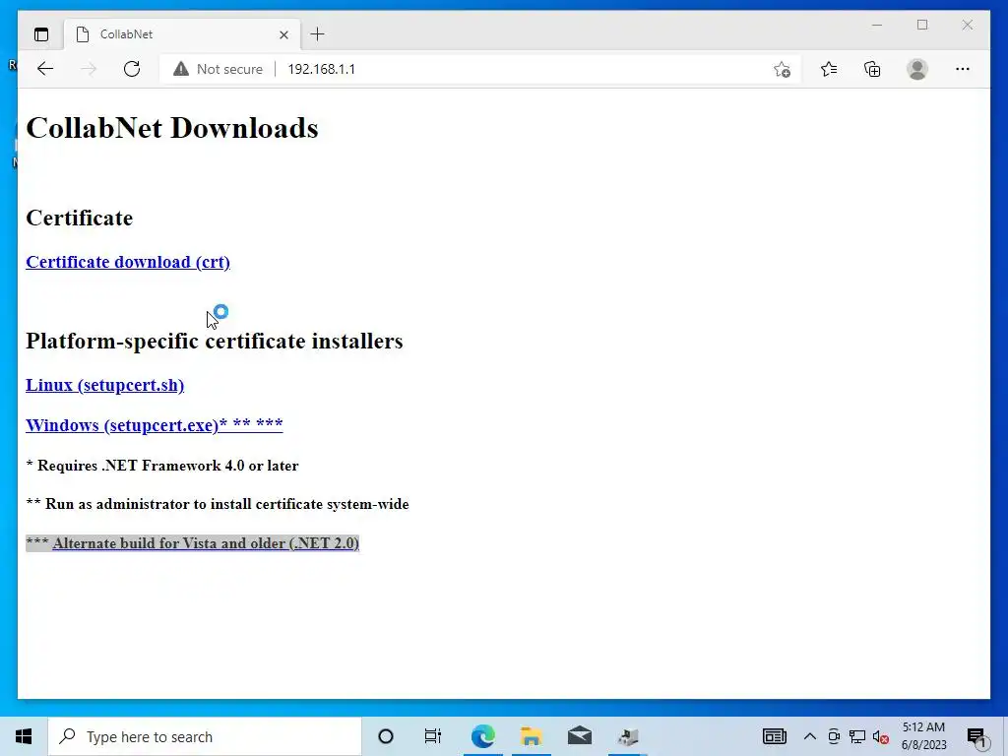
Task: Click the Type here to search box
Action: 205,736
